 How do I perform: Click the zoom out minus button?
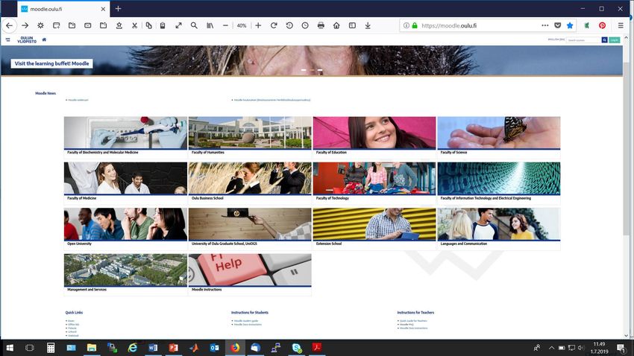pyautogui.click(x=225, y=25)
